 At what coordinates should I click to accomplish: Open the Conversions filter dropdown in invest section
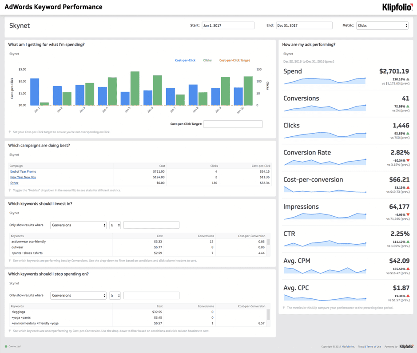tap(78, 225)
